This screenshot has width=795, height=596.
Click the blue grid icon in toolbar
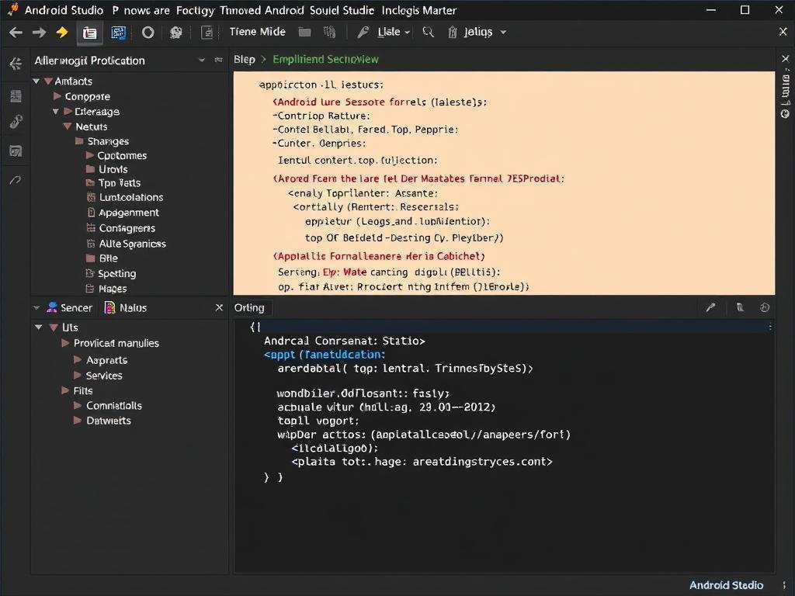coord(118,33)
